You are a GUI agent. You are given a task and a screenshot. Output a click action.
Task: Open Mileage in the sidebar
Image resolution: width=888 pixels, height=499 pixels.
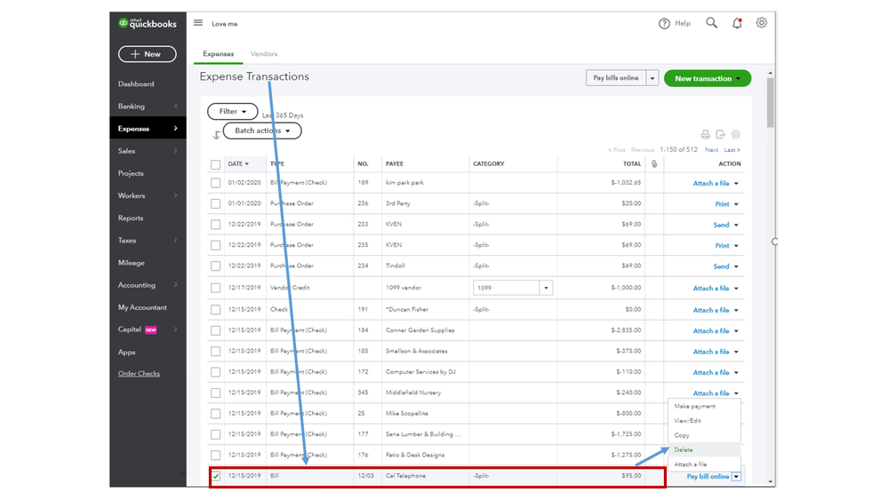click(x=132, y=263)
